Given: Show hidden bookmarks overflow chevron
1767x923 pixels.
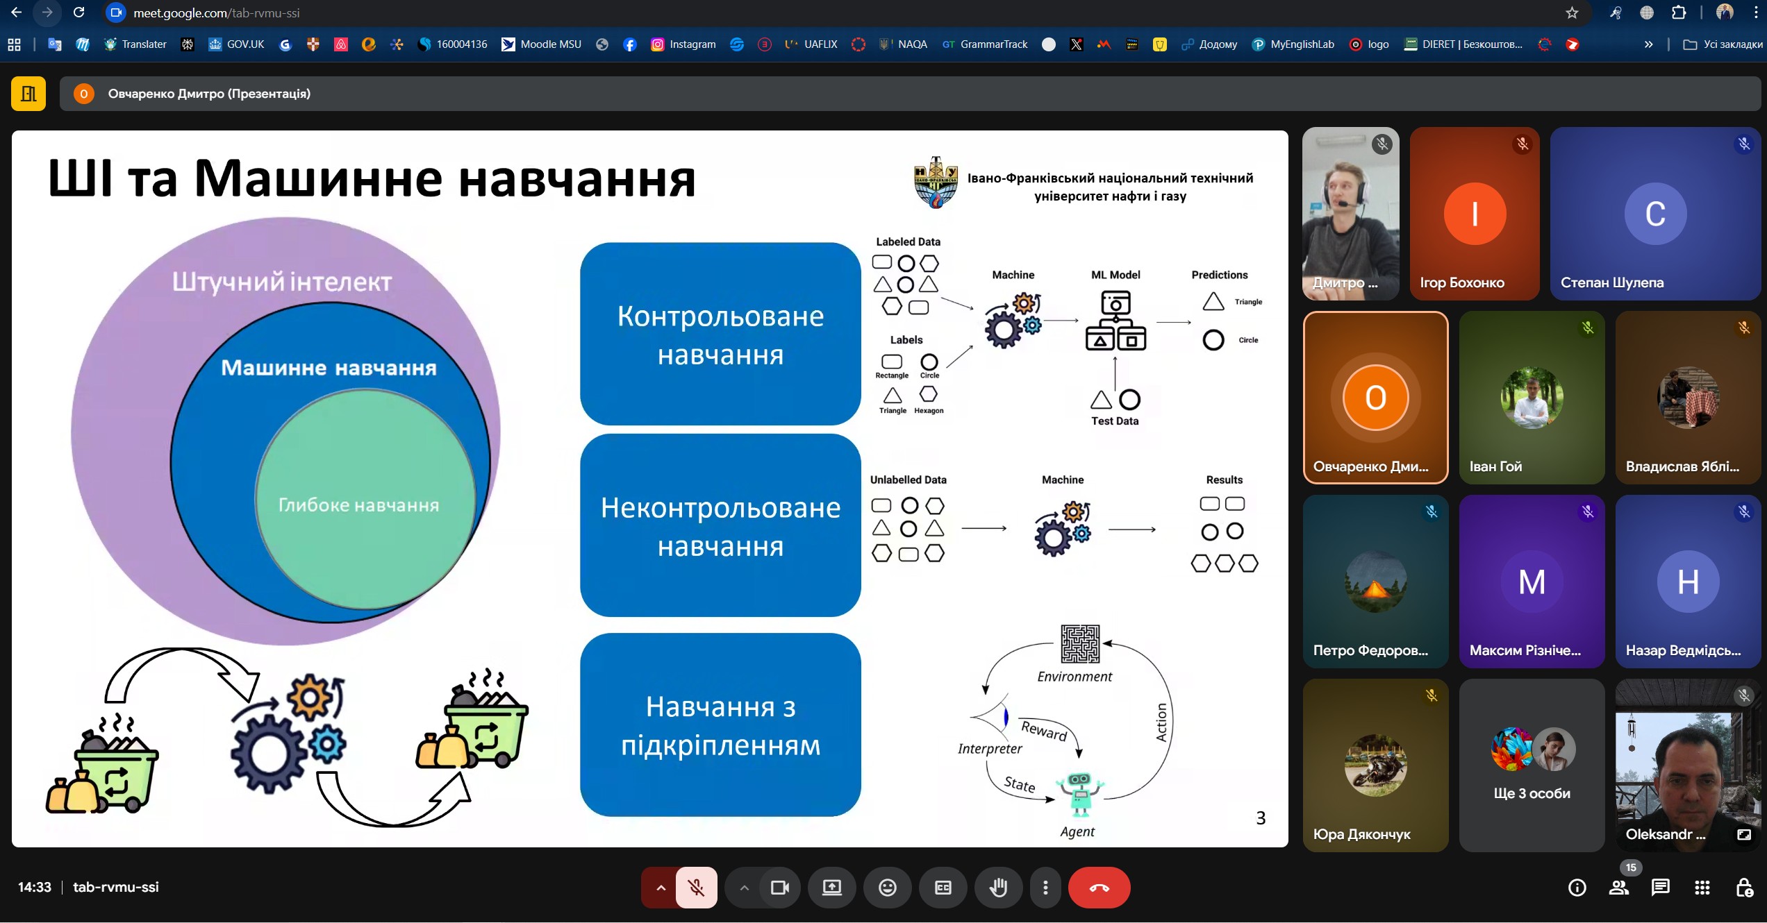Looking at the screenshot, I should click(x=1648, y=44).
